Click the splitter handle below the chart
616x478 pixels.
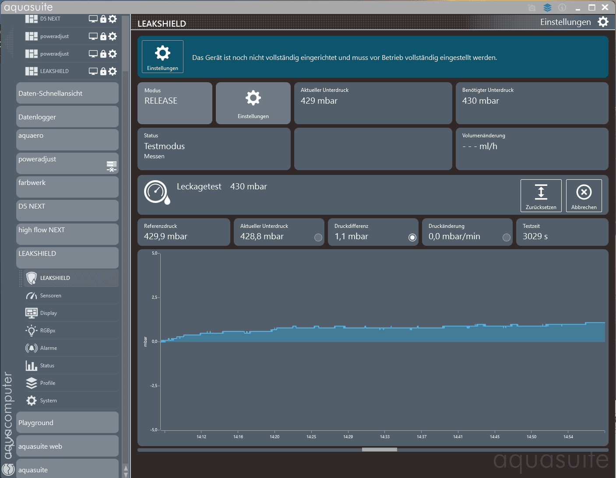click(380, 450)
